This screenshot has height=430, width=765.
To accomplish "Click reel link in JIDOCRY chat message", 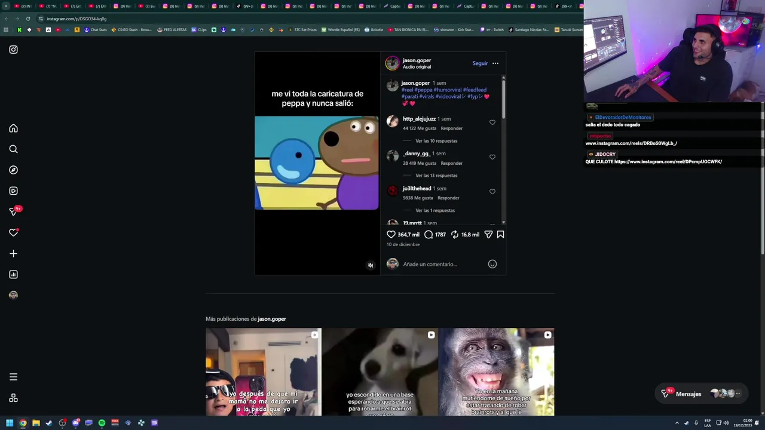I will click(x=668, y=162).
